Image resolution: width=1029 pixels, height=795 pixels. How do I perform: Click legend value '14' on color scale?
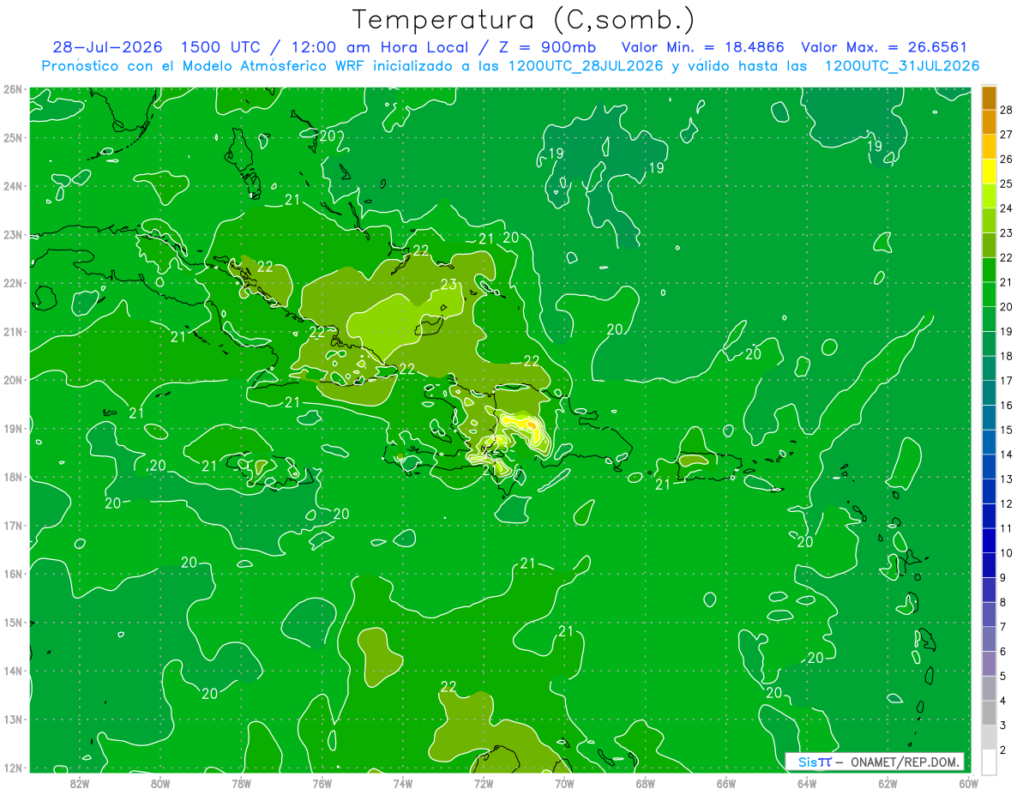click(1007, 455)
